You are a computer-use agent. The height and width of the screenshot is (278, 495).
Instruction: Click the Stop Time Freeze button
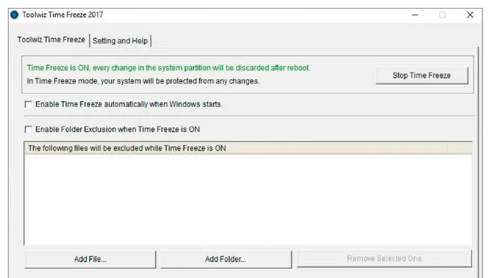coord(422,75)
